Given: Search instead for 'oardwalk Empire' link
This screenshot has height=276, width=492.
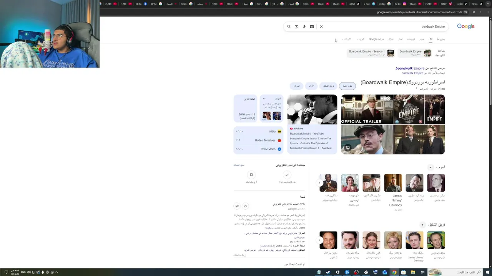Looking at the screenshot, I should click(x=412, y=73).
